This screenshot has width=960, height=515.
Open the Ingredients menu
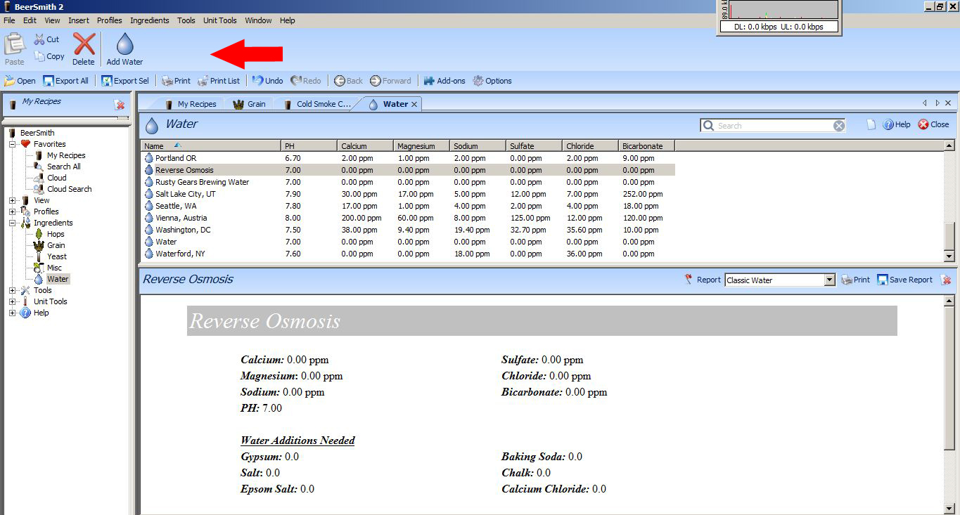point(150,20)
